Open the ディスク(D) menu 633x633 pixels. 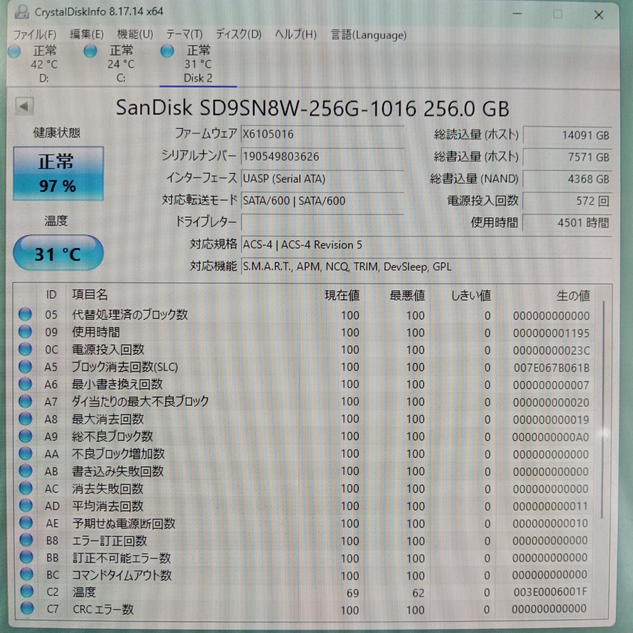(x=238, y=35)
